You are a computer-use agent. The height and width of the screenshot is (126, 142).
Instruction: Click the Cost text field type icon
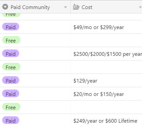pos(76,7)
